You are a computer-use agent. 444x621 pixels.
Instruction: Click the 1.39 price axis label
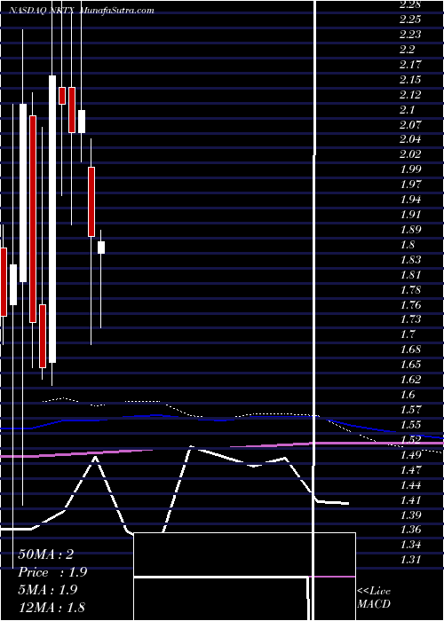[x=410, y=515]
